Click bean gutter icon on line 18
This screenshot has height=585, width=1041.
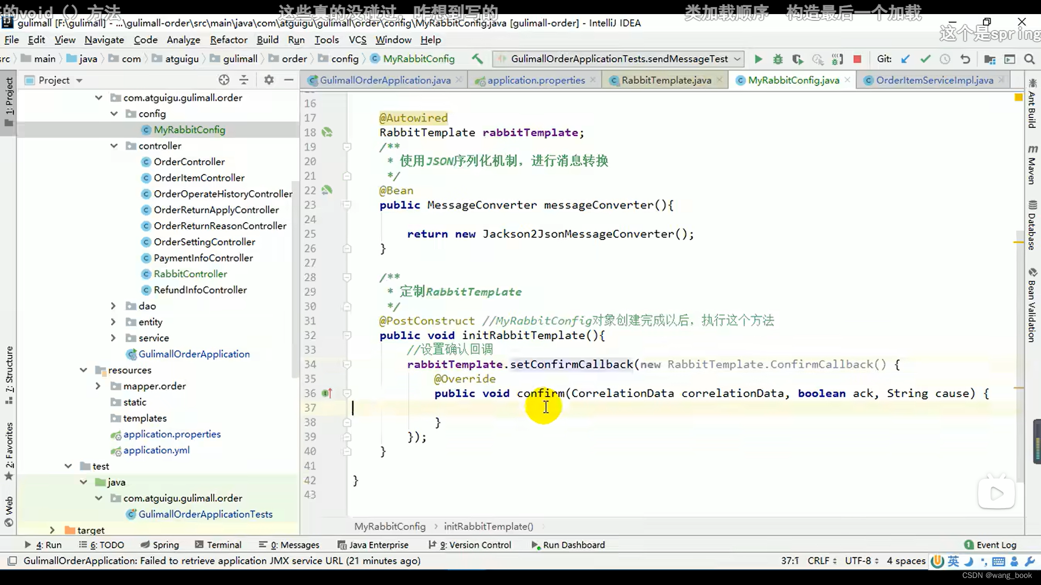click(x=326, y=132)
